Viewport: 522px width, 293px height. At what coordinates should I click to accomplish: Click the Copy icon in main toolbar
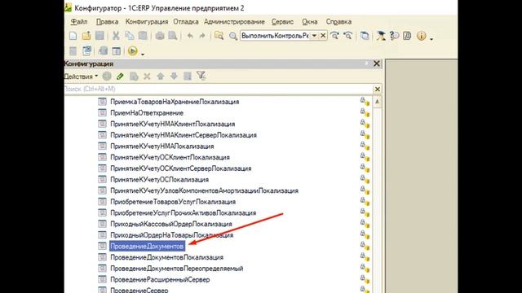129,36
